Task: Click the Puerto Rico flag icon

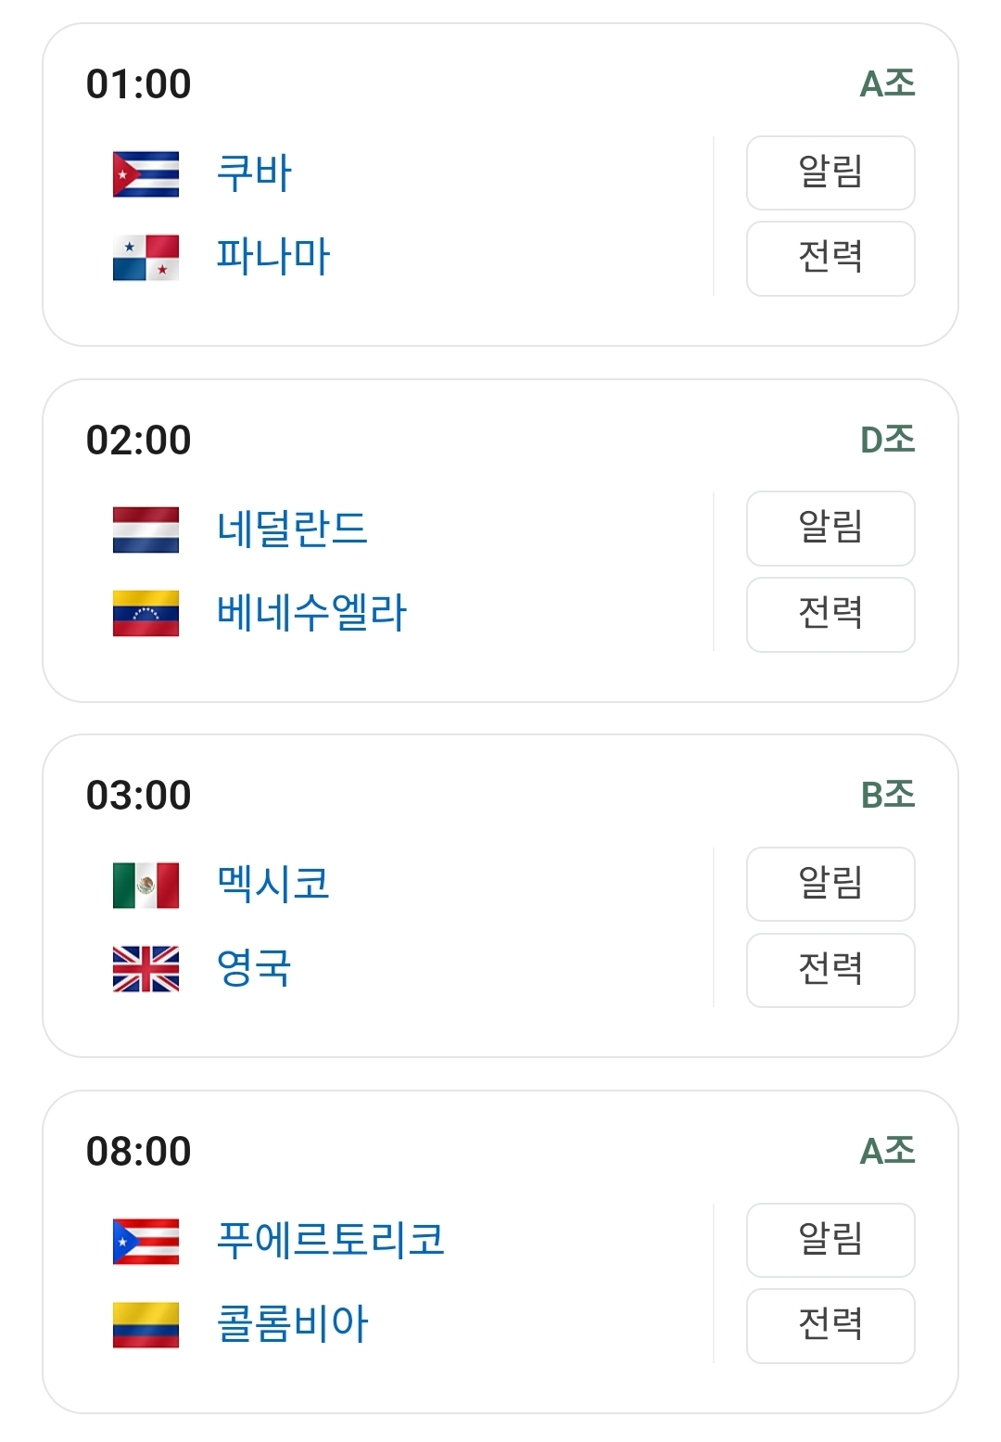Action: click(146, 1241)
